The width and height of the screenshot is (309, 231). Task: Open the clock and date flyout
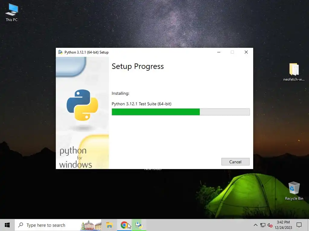283,225
